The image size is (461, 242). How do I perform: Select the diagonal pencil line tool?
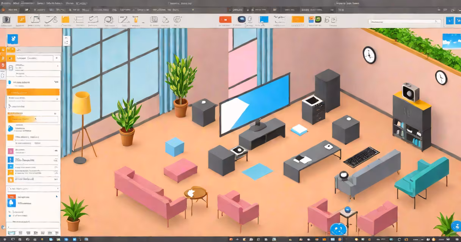coord(123,20)
